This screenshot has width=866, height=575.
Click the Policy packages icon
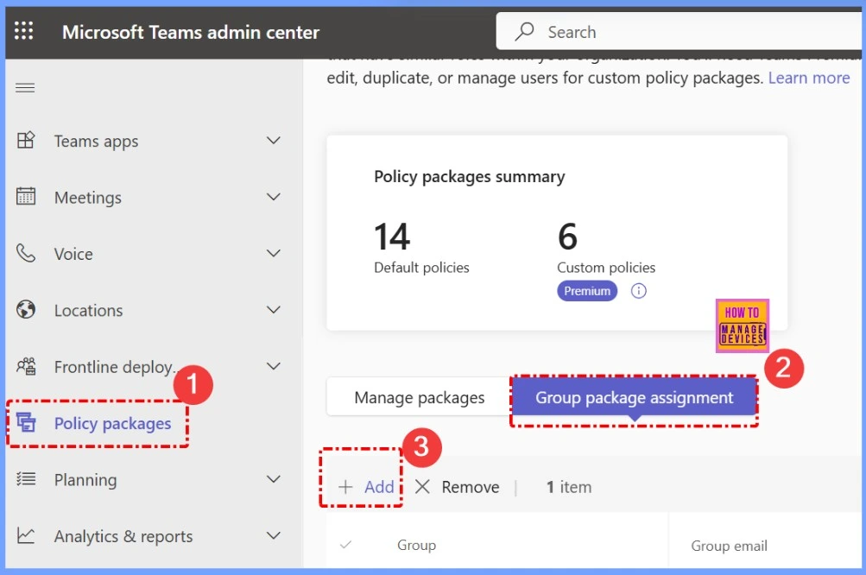tap(26, 422)
